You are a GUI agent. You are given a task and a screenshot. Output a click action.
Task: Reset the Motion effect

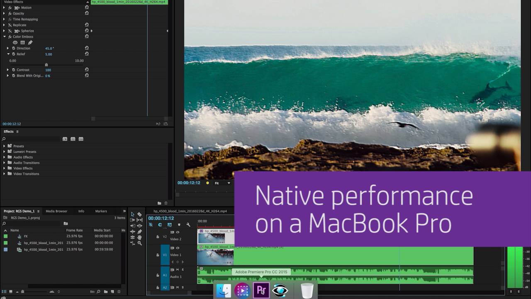click(87, 7)
